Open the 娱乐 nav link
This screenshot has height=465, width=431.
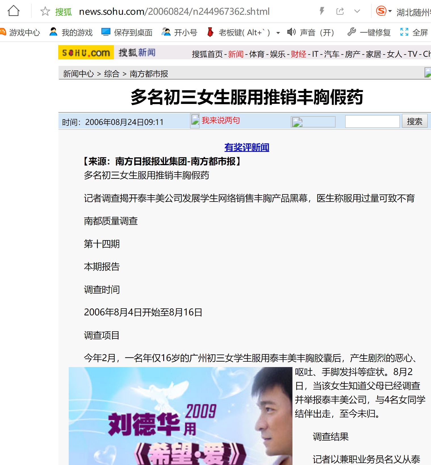click(278, 54)
